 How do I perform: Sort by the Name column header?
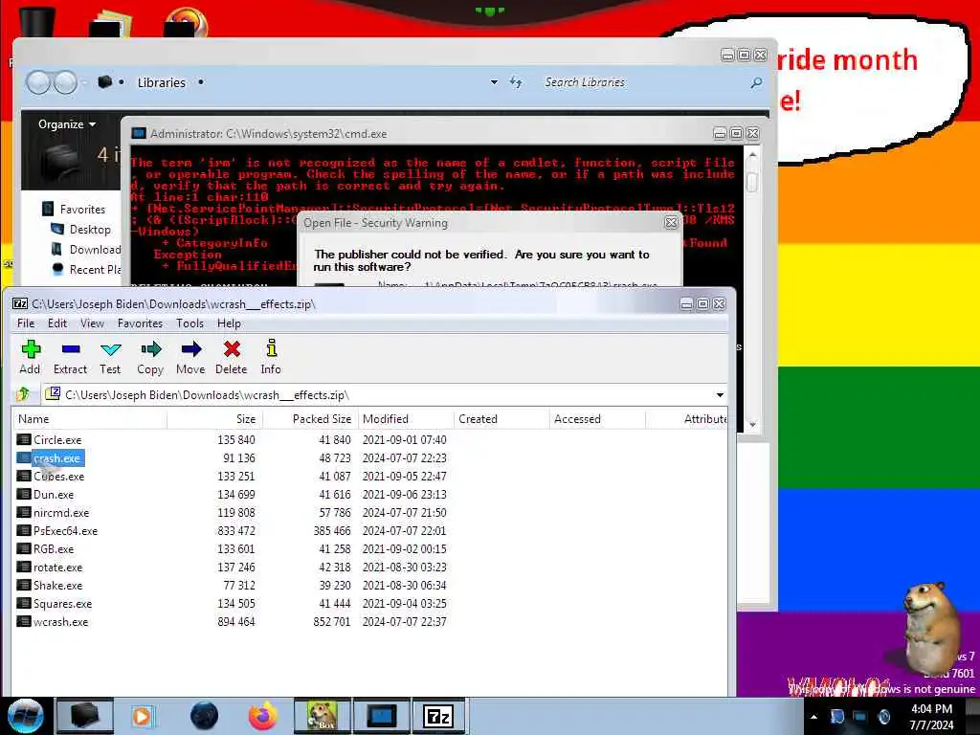click(90, 419)
